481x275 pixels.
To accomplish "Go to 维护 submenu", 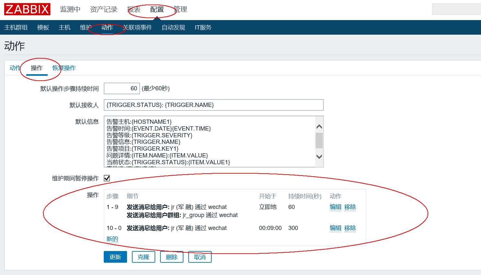I will pos(86,28).
